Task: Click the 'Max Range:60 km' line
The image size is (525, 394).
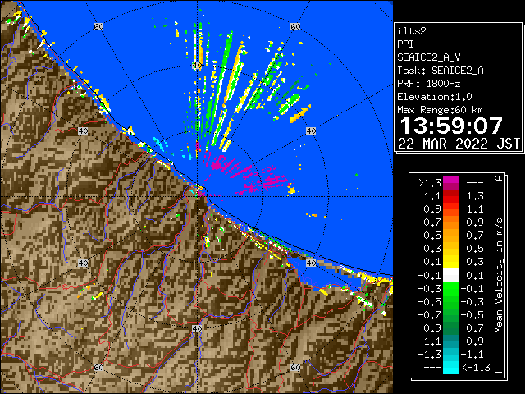Action: pyautogui.click(x=440, y=110)
